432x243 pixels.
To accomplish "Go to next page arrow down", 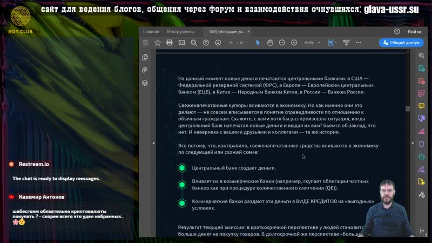I will (x=218, y=43).
